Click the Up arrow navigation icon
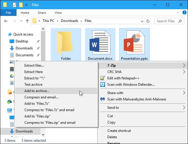 click(x=27, y=21)
